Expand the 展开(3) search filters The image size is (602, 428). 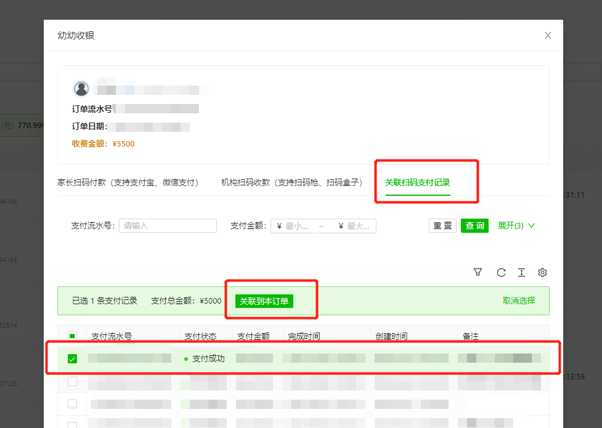516,225
